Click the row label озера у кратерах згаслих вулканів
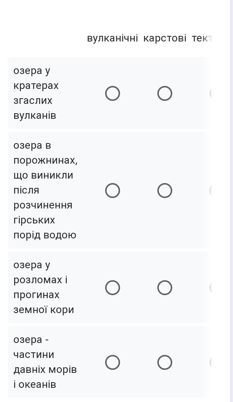The width and height of the screenshot is (233, 402). 36,93
